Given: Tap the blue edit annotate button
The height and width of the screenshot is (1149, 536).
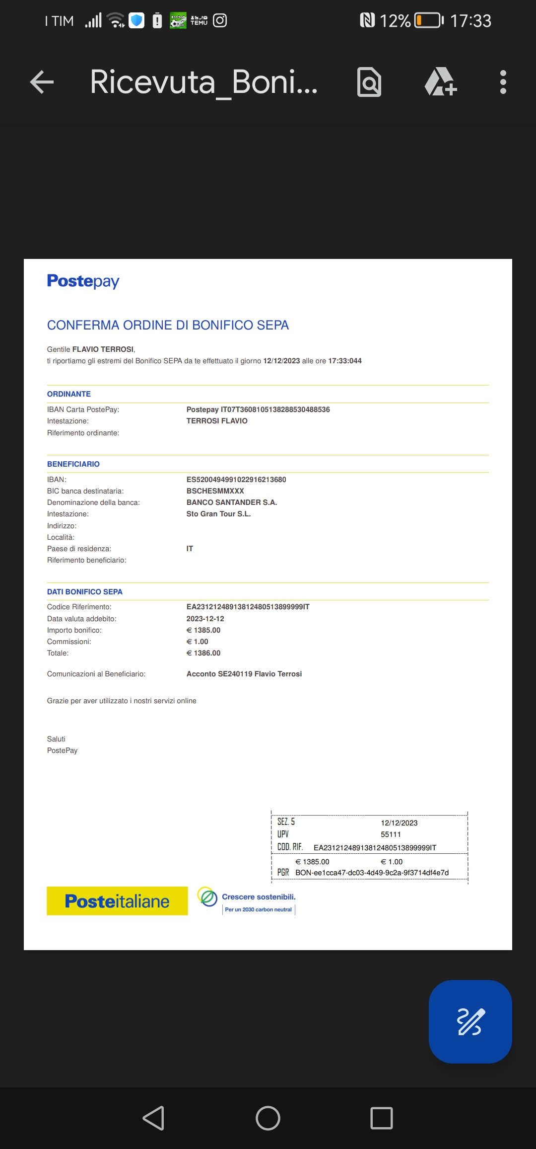Looking at the screenshot, I should (x=470, y=1022).
